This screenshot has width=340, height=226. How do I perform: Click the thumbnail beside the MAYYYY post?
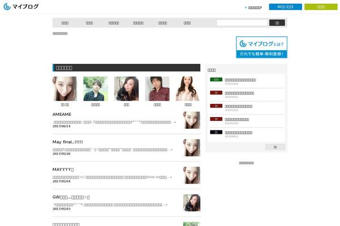point(192,175)
